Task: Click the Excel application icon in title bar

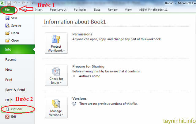Action: (3, 3)
